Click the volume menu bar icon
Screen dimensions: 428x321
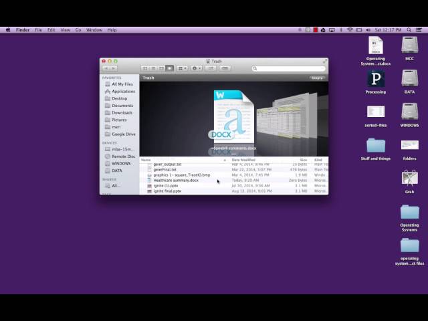[x=368, y=30]
